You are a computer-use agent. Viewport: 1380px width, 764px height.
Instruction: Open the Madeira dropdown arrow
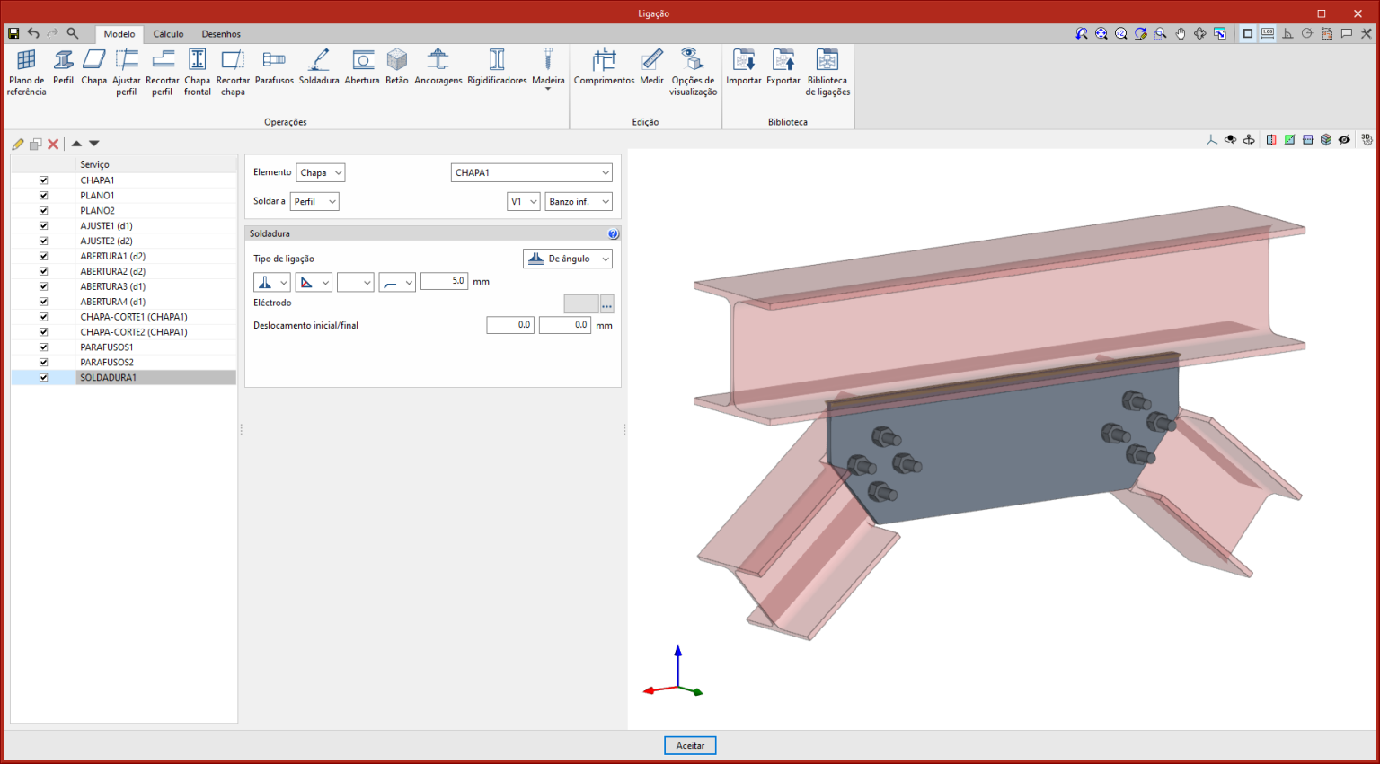pyautogui.click(x=548, y=90)
